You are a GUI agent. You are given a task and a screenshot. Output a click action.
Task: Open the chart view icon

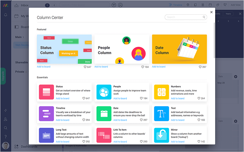tap(218, 5)
